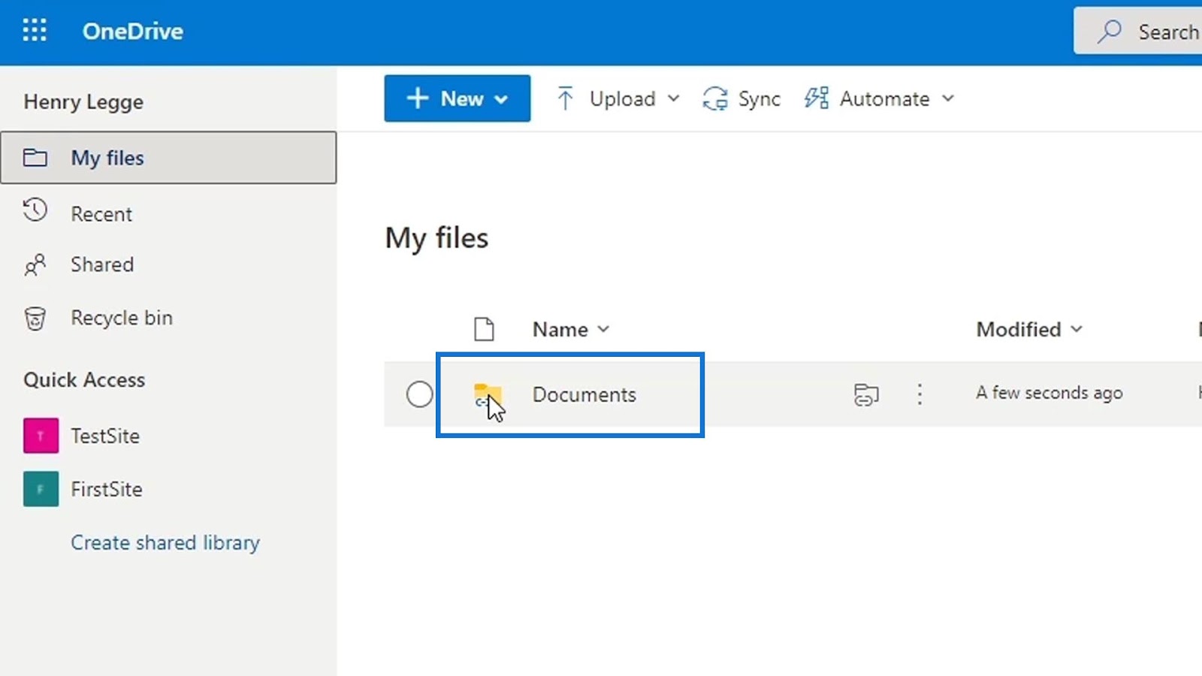Click the Automate flow icon
1202x676 pixels.
click(x=816, y=98)
